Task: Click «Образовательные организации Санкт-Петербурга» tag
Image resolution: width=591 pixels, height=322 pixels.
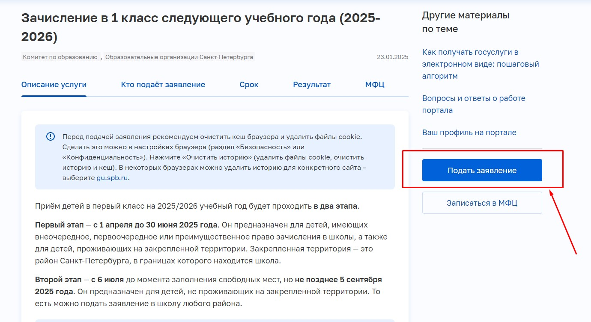Action: pyautogui.click(x=179, y=57)
